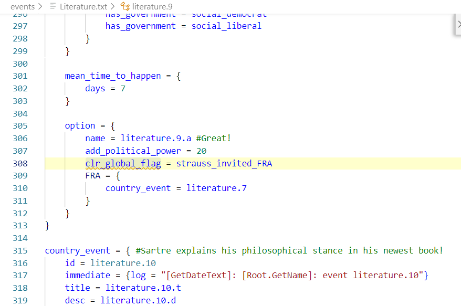Click line number 315 in gutter
The image size is (461, 306).
tap(20, 251)
